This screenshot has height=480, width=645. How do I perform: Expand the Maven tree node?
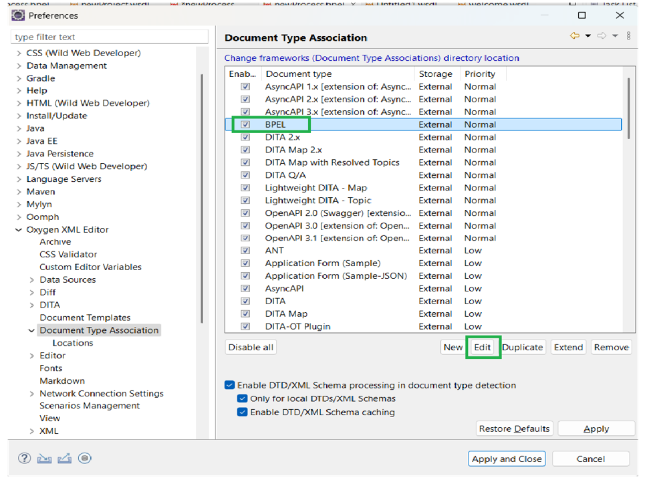(x=19, y=192)
